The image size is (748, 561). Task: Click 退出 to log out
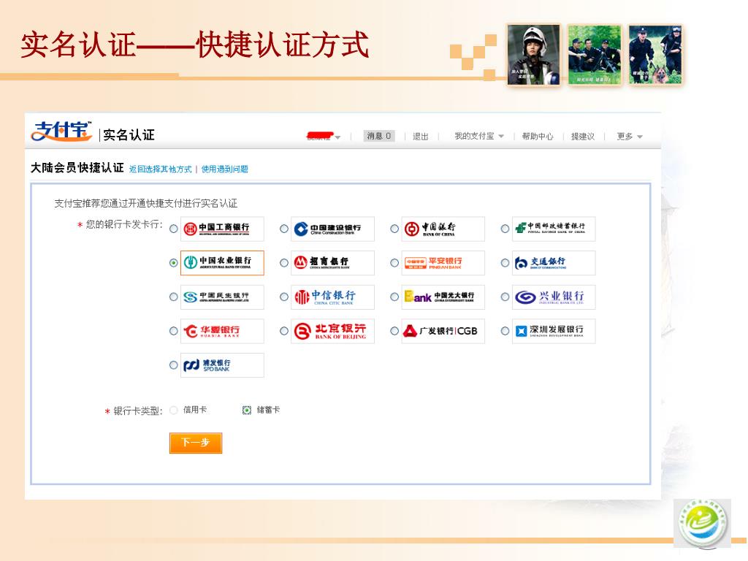click(420, 137)
